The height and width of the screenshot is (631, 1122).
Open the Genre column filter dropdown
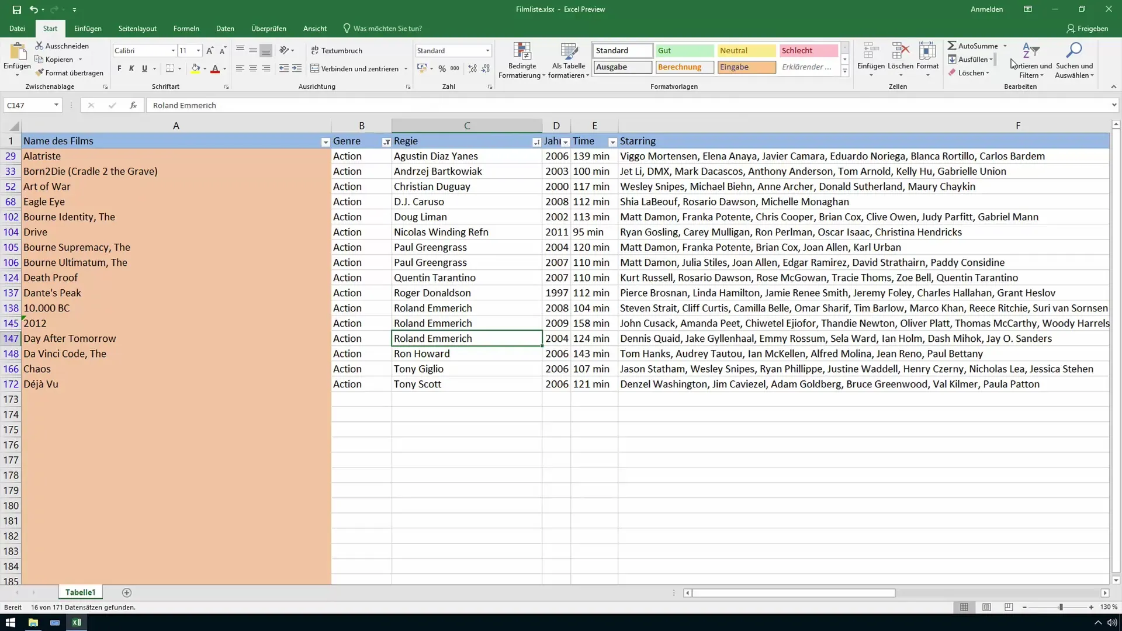pyautogui.click(x=386, y=142)
